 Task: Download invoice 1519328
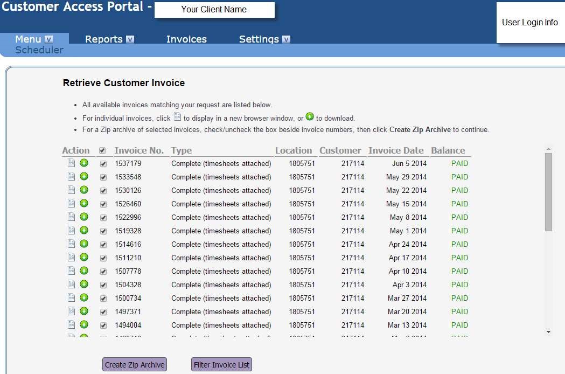point(84,230)
